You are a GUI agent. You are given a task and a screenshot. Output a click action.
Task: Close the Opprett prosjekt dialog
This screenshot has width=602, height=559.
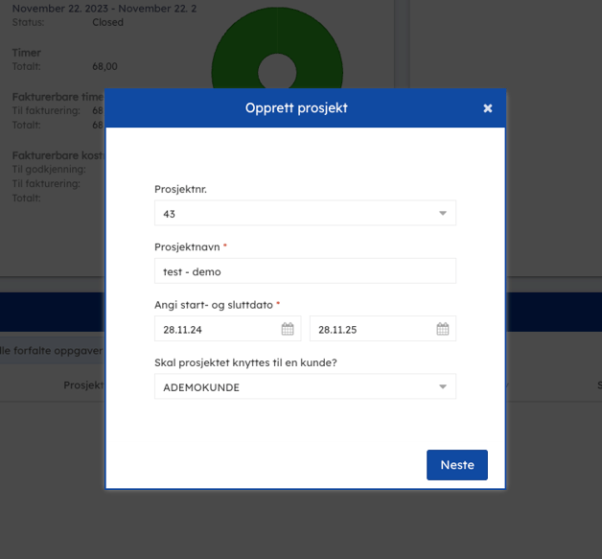pos(488,108)
